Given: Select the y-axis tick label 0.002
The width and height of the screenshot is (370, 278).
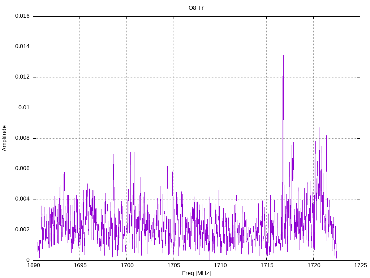Looking at the screenshot, I should tap(22, 230).
